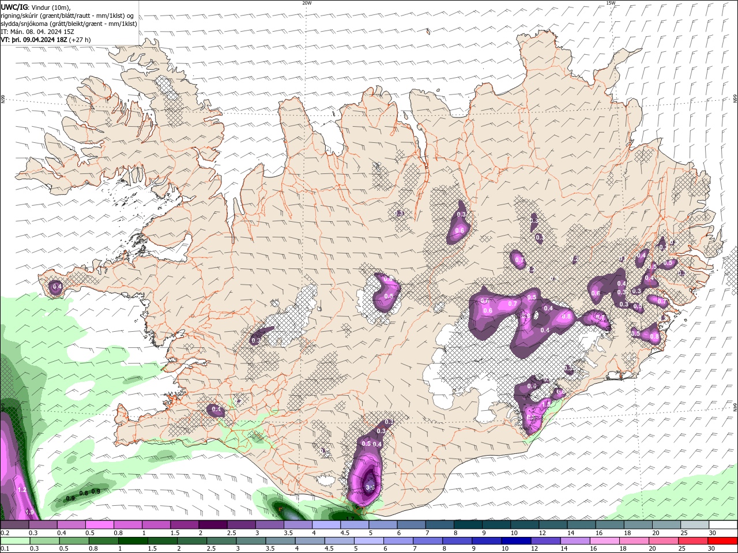The image size is (738, 553).
Task: Click the 'Vindur (10m),' text in header
Action: (x=51, y=7)
